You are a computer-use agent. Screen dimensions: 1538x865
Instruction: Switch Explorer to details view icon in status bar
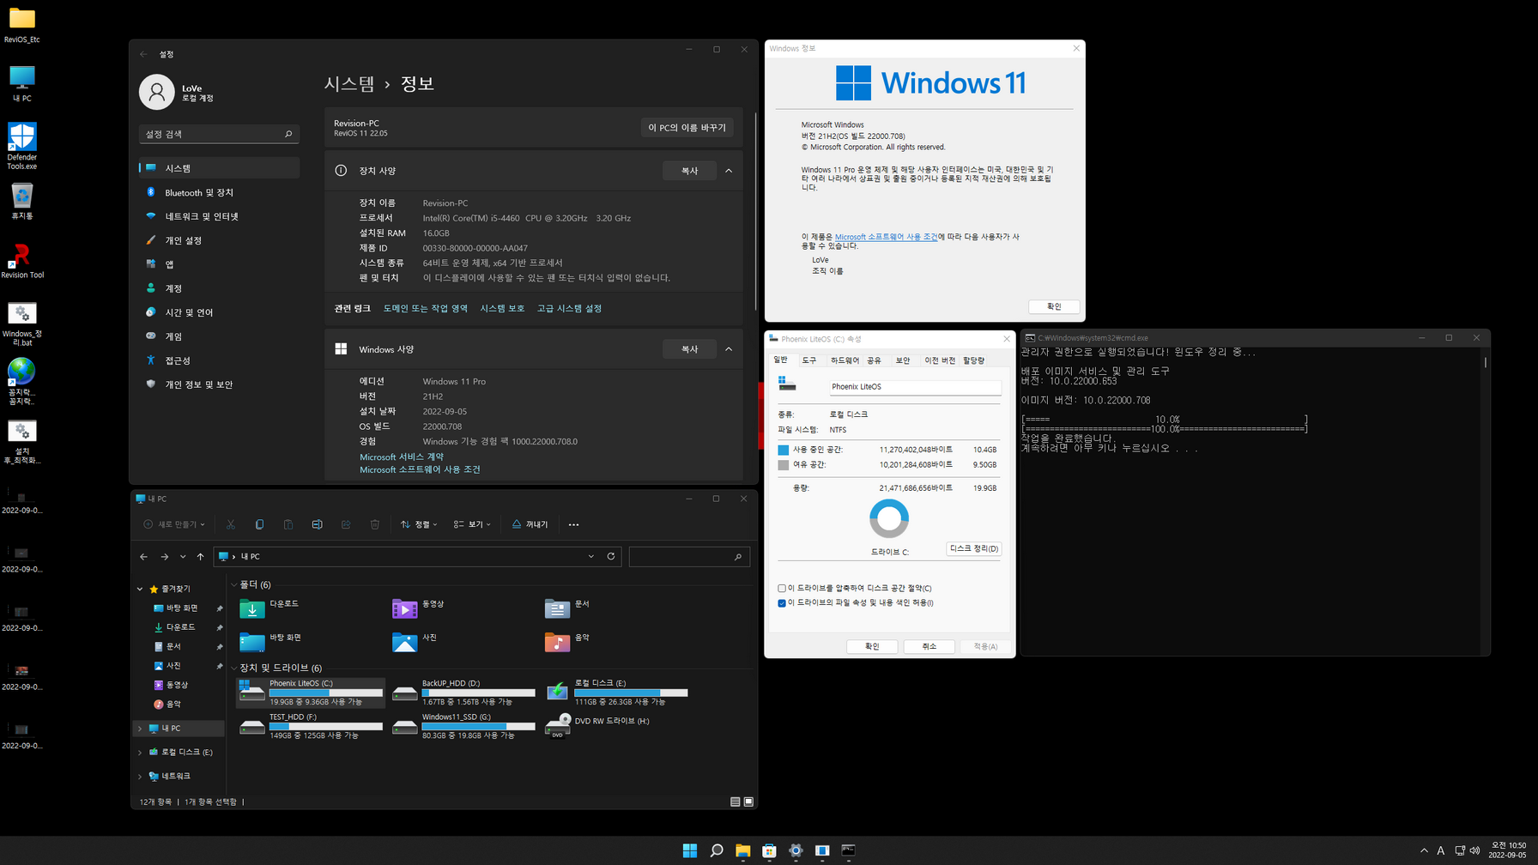click(736, 801)
